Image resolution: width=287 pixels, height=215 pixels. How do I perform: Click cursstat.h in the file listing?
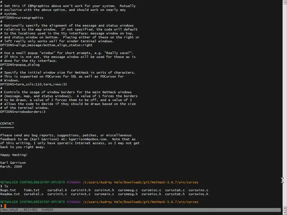175,194
